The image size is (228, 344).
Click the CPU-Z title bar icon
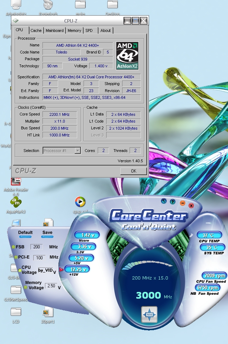pyautogui.click(x=16, y=21)
